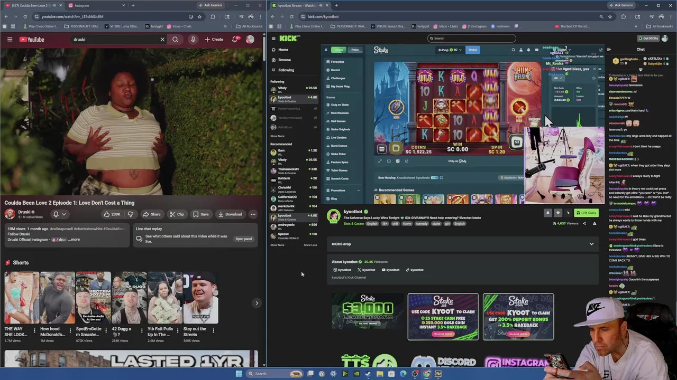This screenshot has height=380, width=677.
Task: Open Kick Browse page
Action: pos(285,60)
